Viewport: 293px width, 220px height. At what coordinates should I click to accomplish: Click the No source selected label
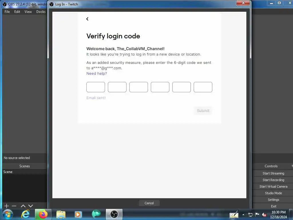pyautogui.click(x=17, y=158)
